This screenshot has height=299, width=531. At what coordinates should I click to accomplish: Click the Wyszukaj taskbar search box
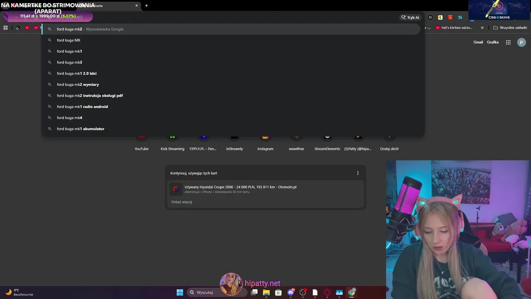pyautogui.click(x=217, y=292)
